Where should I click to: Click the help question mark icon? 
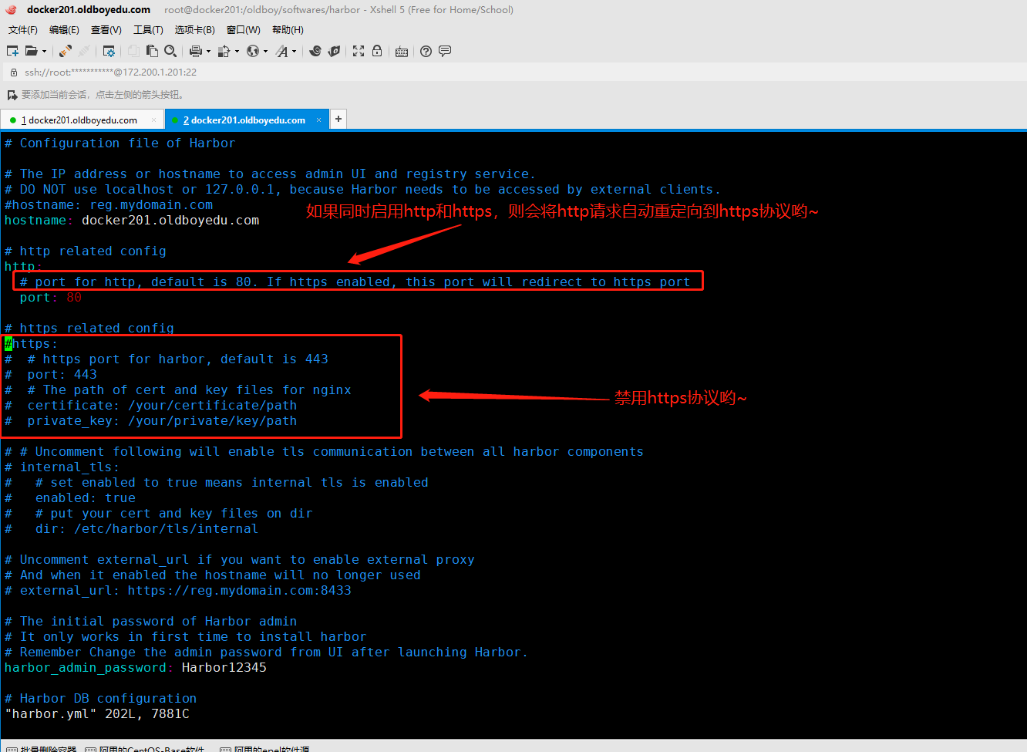point(426,51)
